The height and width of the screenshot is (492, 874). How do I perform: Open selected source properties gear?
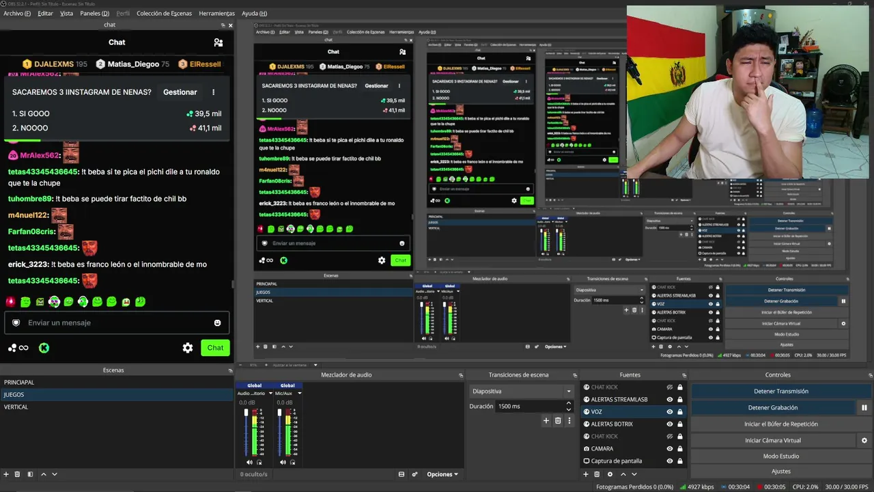click(610, 474)
